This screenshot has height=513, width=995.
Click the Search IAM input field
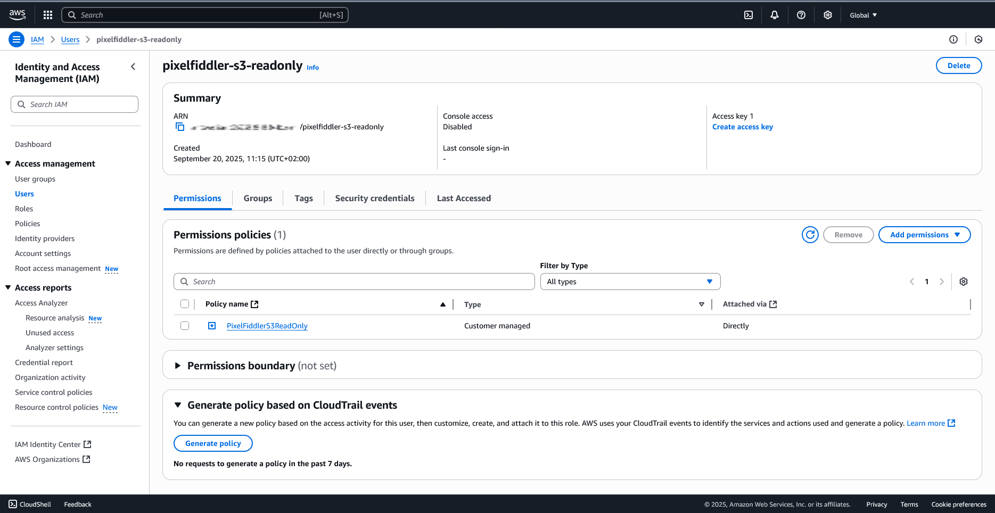[x=75, y=104]
